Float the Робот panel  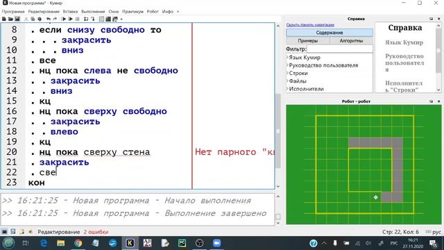click(x=431, y=101)
